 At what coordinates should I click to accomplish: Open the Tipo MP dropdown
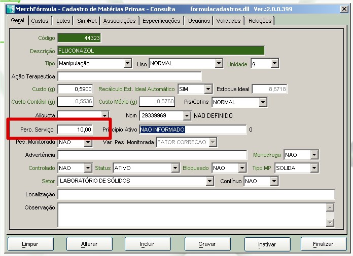[314, 168]
